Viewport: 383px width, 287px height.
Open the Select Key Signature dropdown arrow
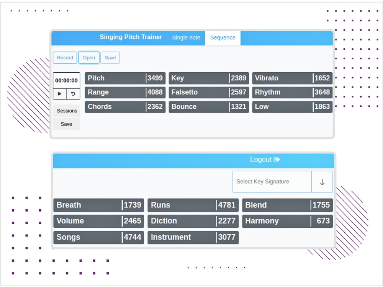click(x=322, y=182)
